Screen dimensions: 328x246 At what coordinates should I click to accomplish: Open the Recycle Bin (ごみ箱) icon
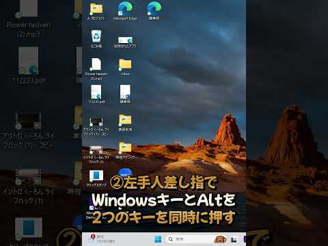coord(96,39)
